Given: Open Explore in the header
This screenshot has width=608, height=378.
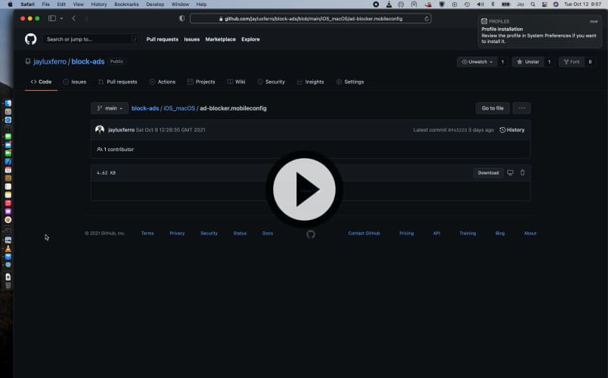Looking at the screenshot, I should 250,39.
